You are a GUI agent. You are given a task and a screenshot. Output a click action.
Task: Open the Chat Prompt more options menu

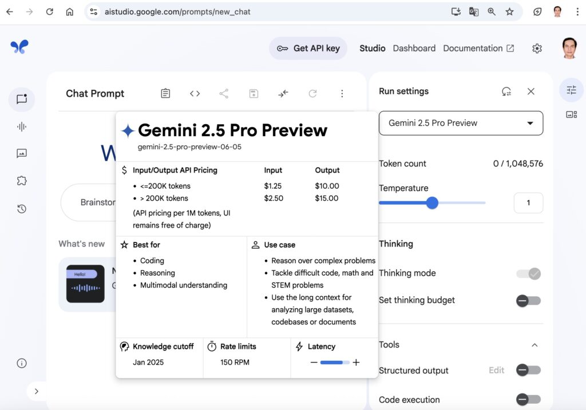(x=342, y=93)
